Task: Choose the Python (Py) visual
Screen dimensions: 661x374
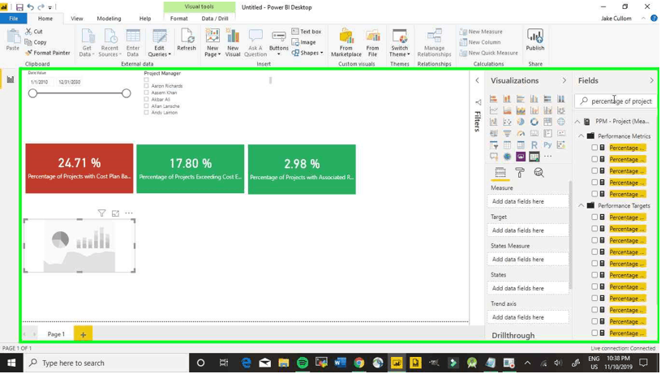Action: tap(547, 145)
